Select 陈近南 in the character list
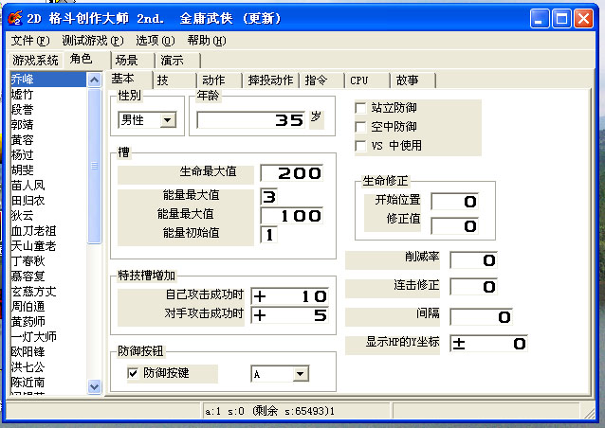This screenshot has height=428, width=605. [x=47, y=383]
